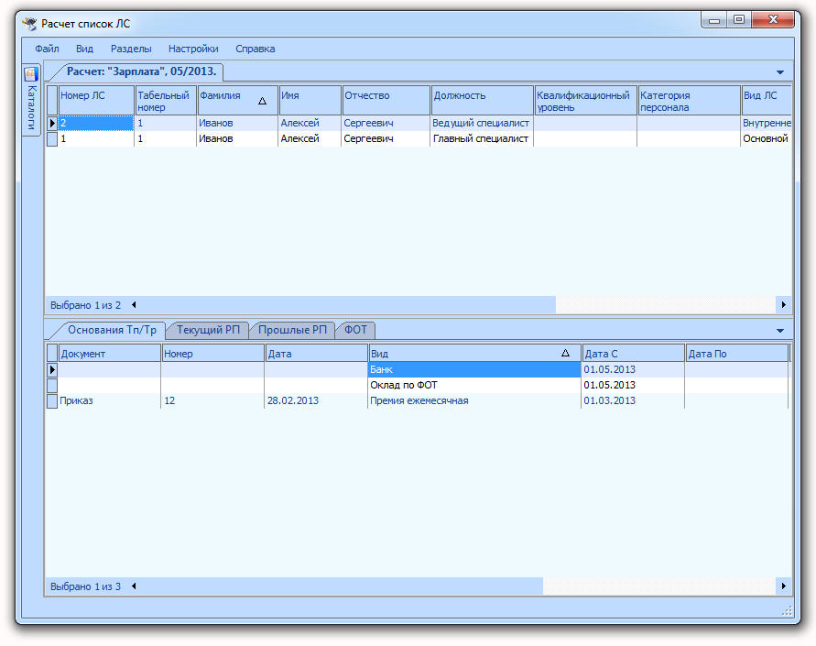The image size is (816, 646).
Task: Click the Внутренне cell in Вид ЛС column
Action: (x=766, y=124)
